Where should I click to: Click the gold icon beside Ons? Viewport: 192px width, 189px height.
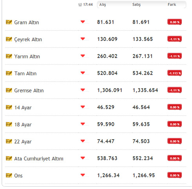click(9, 175)
